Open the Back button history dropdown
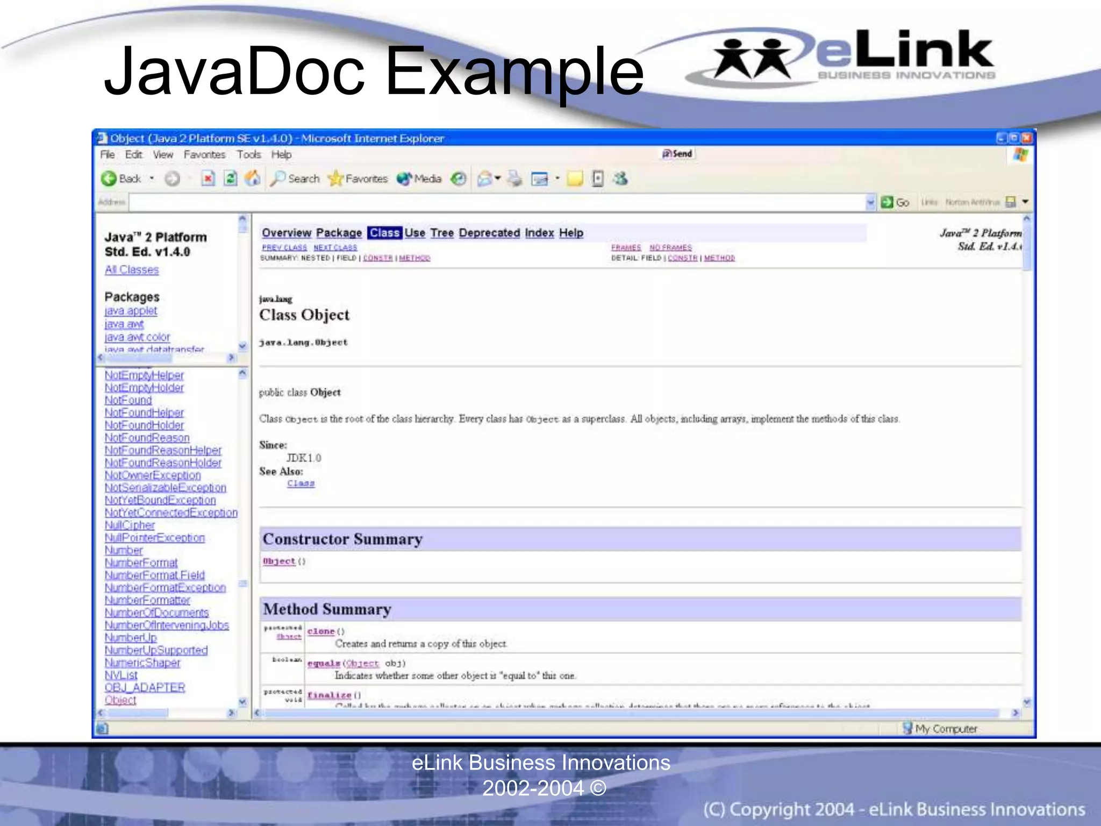 (152, 179)
